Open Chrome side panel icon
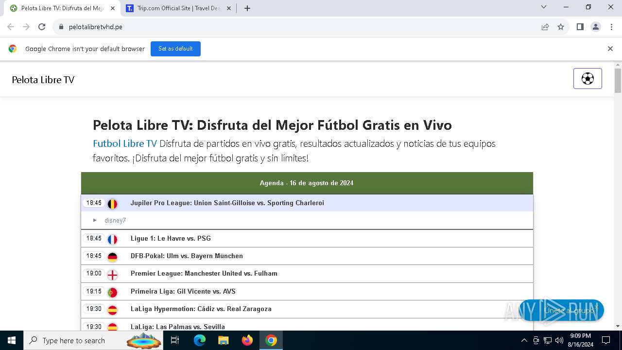The image size is (622, 350). tap(580, 27)
